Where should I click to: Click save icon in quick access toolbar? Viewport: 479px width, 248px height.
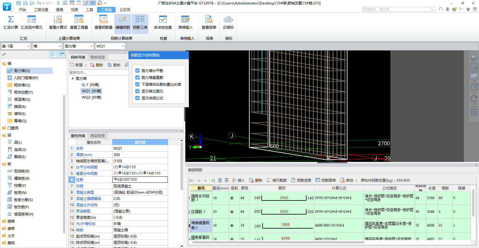pyautogui.click(x=19, y=3)
